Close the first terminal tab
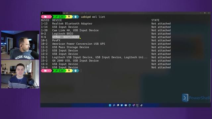Viewport: 212px width, 119px height. click(61, 13)
